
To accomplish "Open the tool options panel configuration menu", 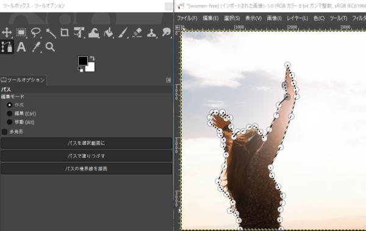I will (x=168, y=80).
